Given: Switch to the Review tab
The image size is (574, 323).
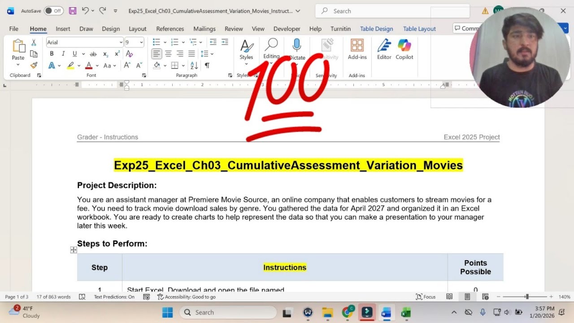Looking at the screenshot, I should coord(234,29).
